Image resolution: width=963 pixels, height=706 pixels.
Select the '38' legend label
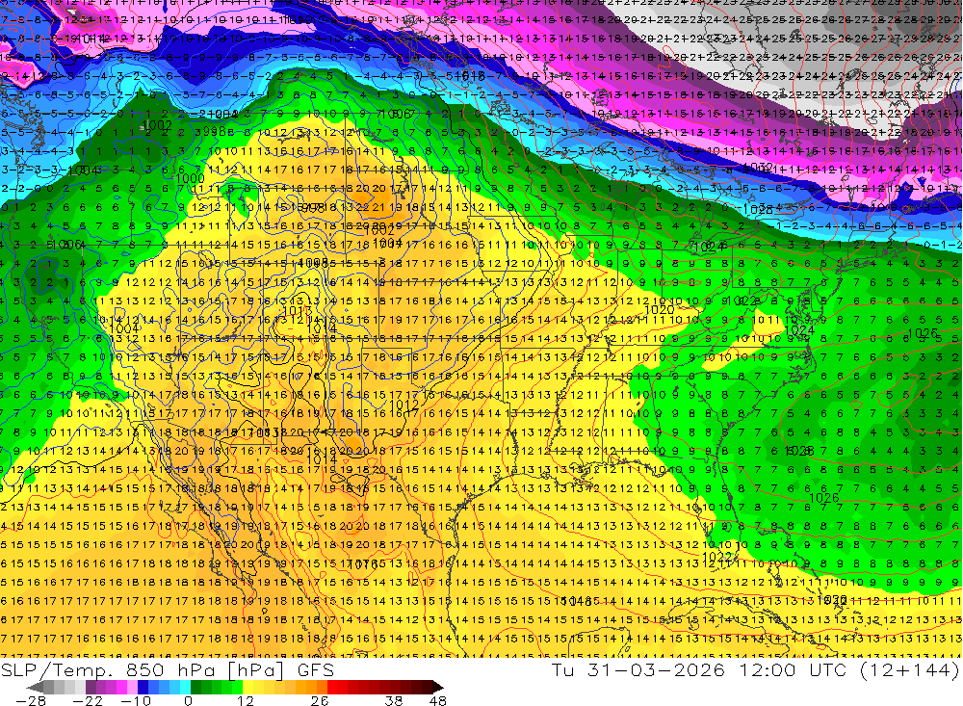coord(394,700)
